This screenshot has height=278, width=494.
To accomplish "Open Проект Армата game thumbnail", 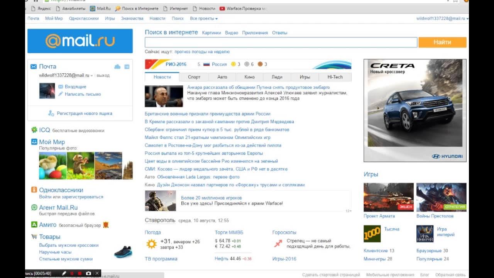I will pos(389,197).
